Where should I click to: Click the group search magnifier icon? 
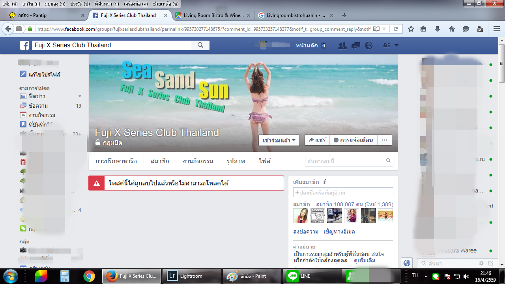389,161
